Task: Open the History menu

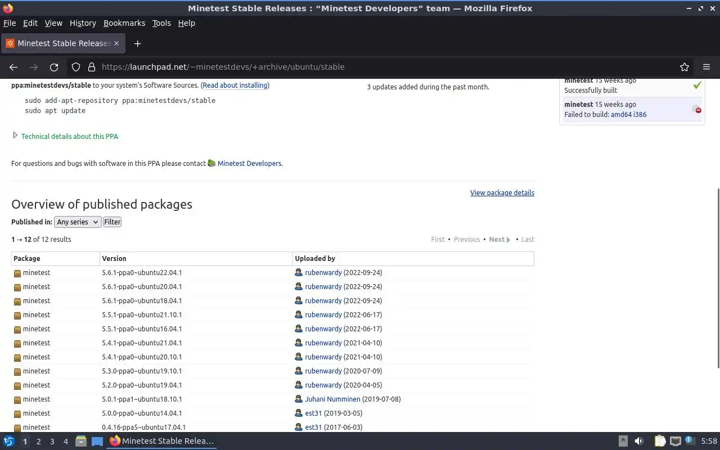Action: (x=83, y=23)
